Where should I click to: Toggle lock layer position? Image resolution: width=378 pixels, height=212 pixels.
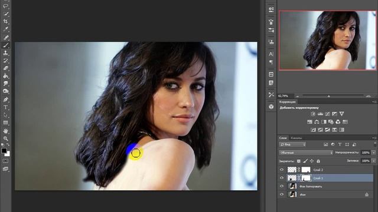click(312, 161)
